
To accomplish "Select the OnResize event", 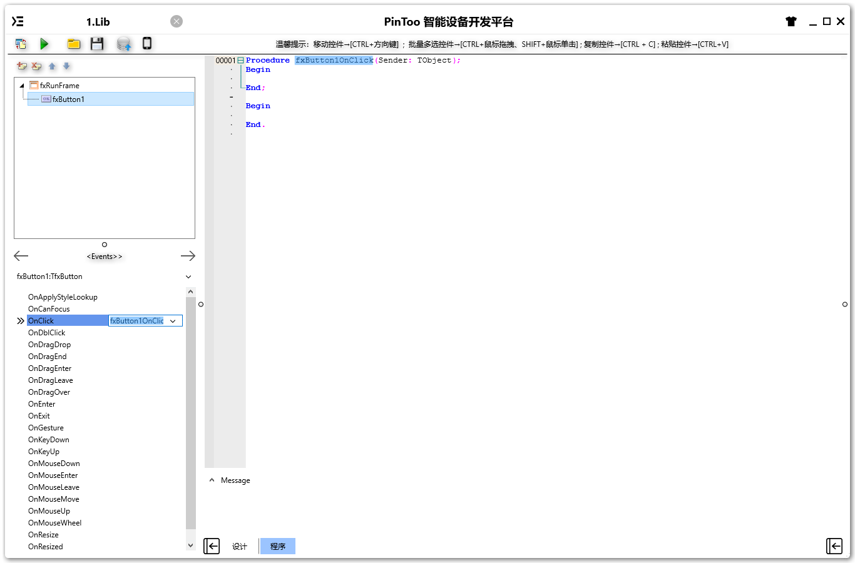I will (x=43, y=535).
